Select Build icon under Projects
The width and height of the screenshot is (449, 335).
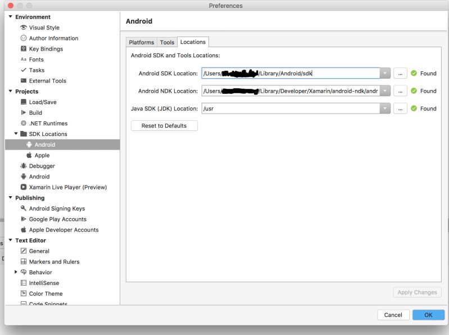[x=24, y=112]
